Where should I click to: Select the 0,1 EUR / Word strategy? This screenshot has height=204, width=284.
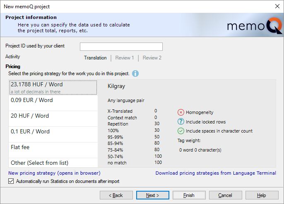(53, 135)
